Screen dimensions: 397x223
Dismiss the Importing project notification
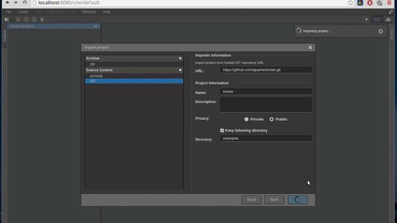(x=380, y=31)
